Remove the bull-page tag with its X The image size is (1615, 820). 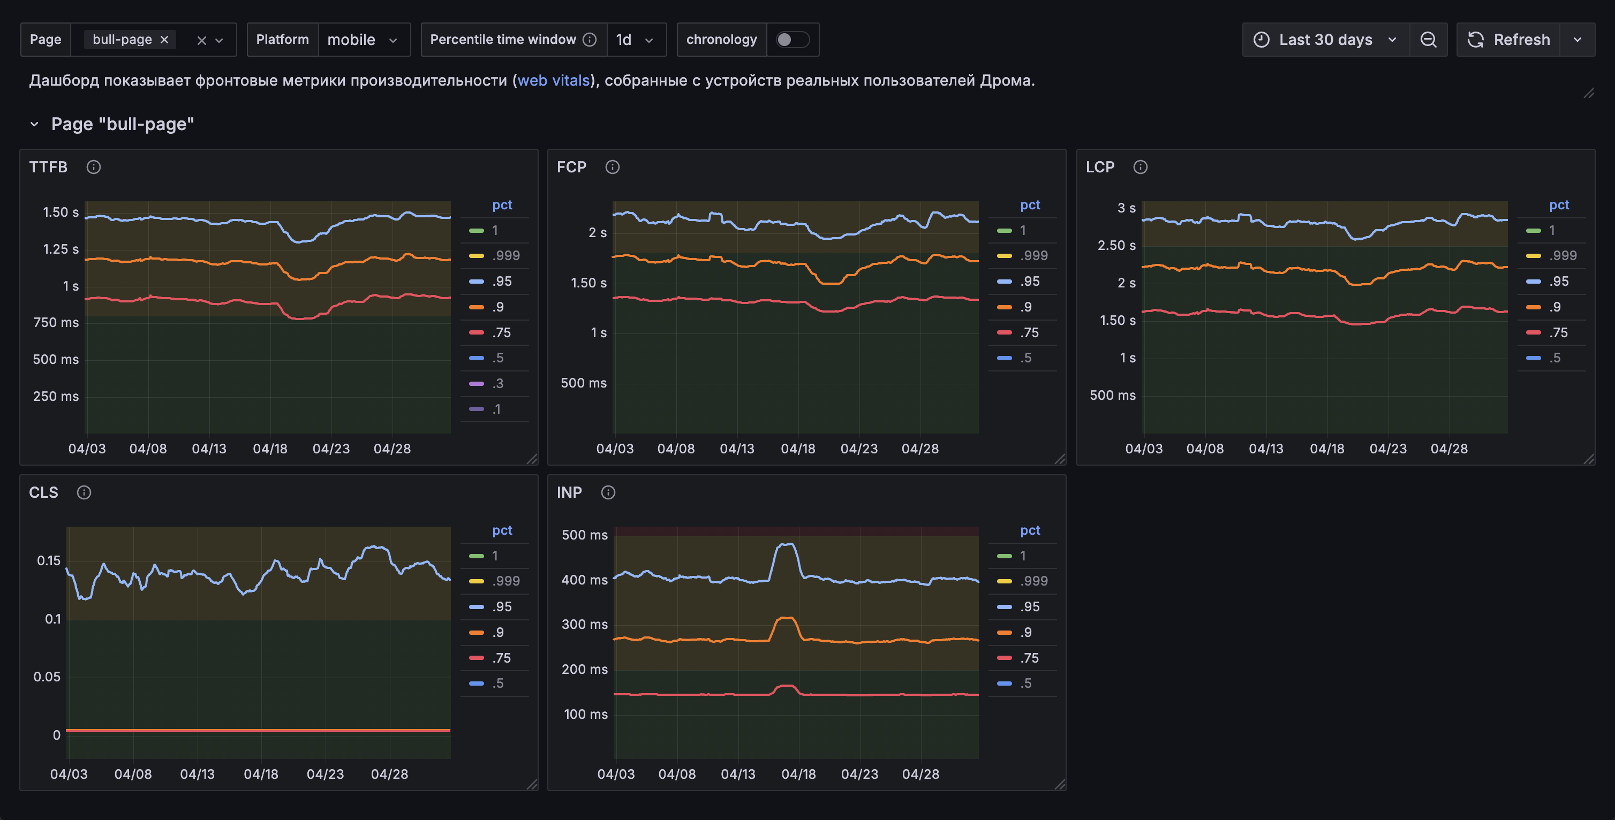(x=164, y=40)
